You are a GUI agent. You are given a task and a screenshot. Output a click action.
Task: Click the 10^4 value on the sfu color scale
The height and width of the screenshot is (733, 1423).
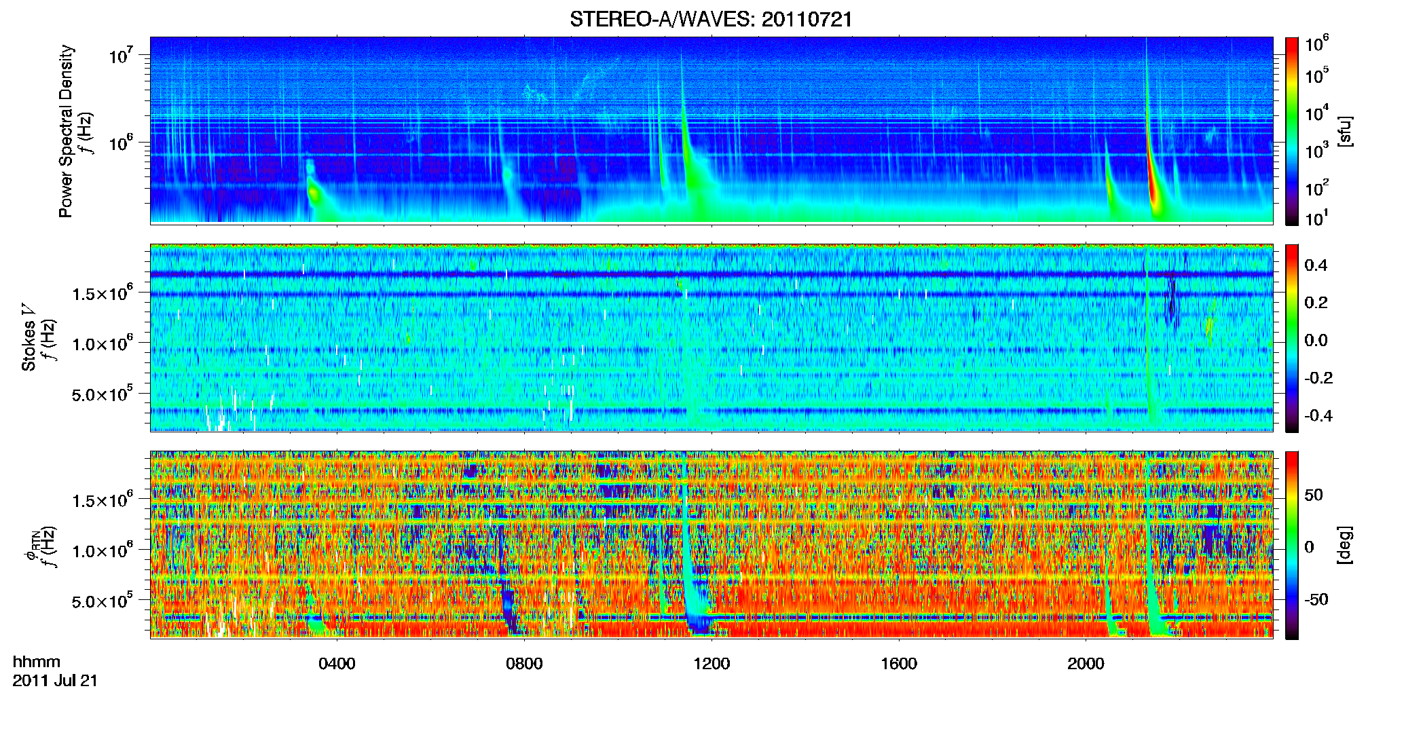pos(1316,113)
